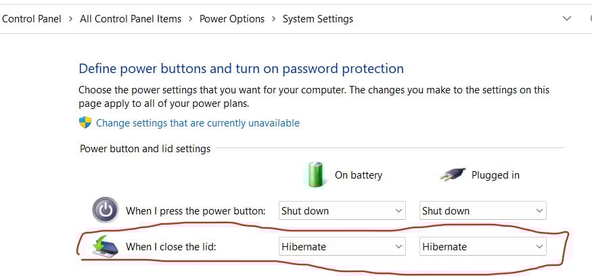Screen dimensions: 592x276
Task: Click Change settings that are currently unavailable
Action: pyautogui.click(x=198, y=123)
